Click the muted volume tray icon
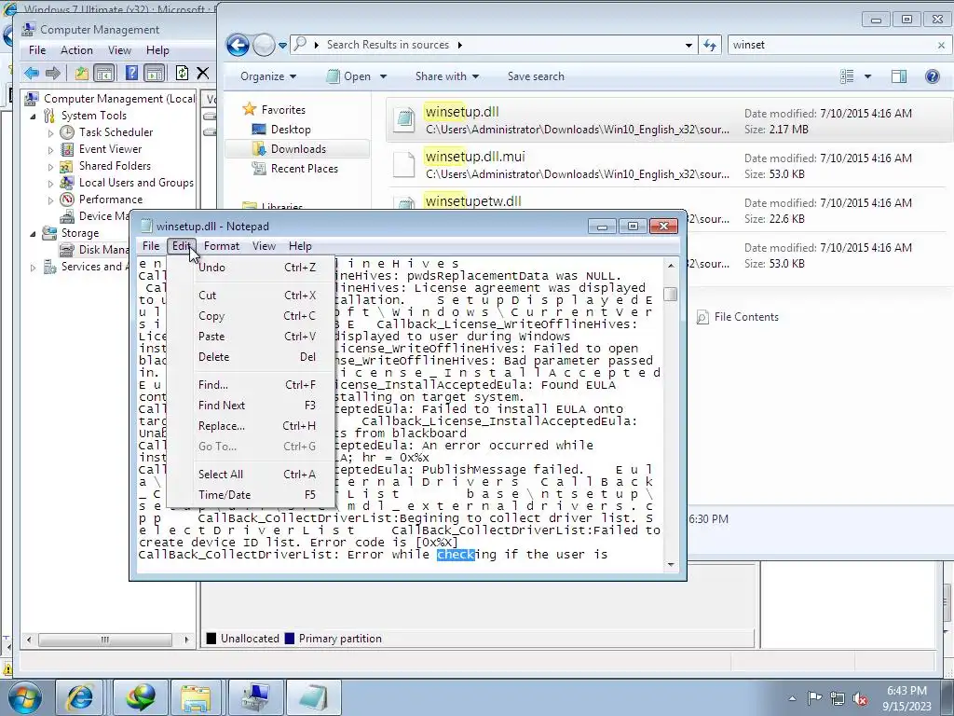Image resolution: width=954 pixels, height=716 pixels. point(860,698)
